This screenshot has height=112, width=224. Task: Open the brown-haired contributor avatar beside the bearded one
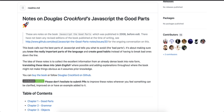pyautogui.click(x=172, y=47)
